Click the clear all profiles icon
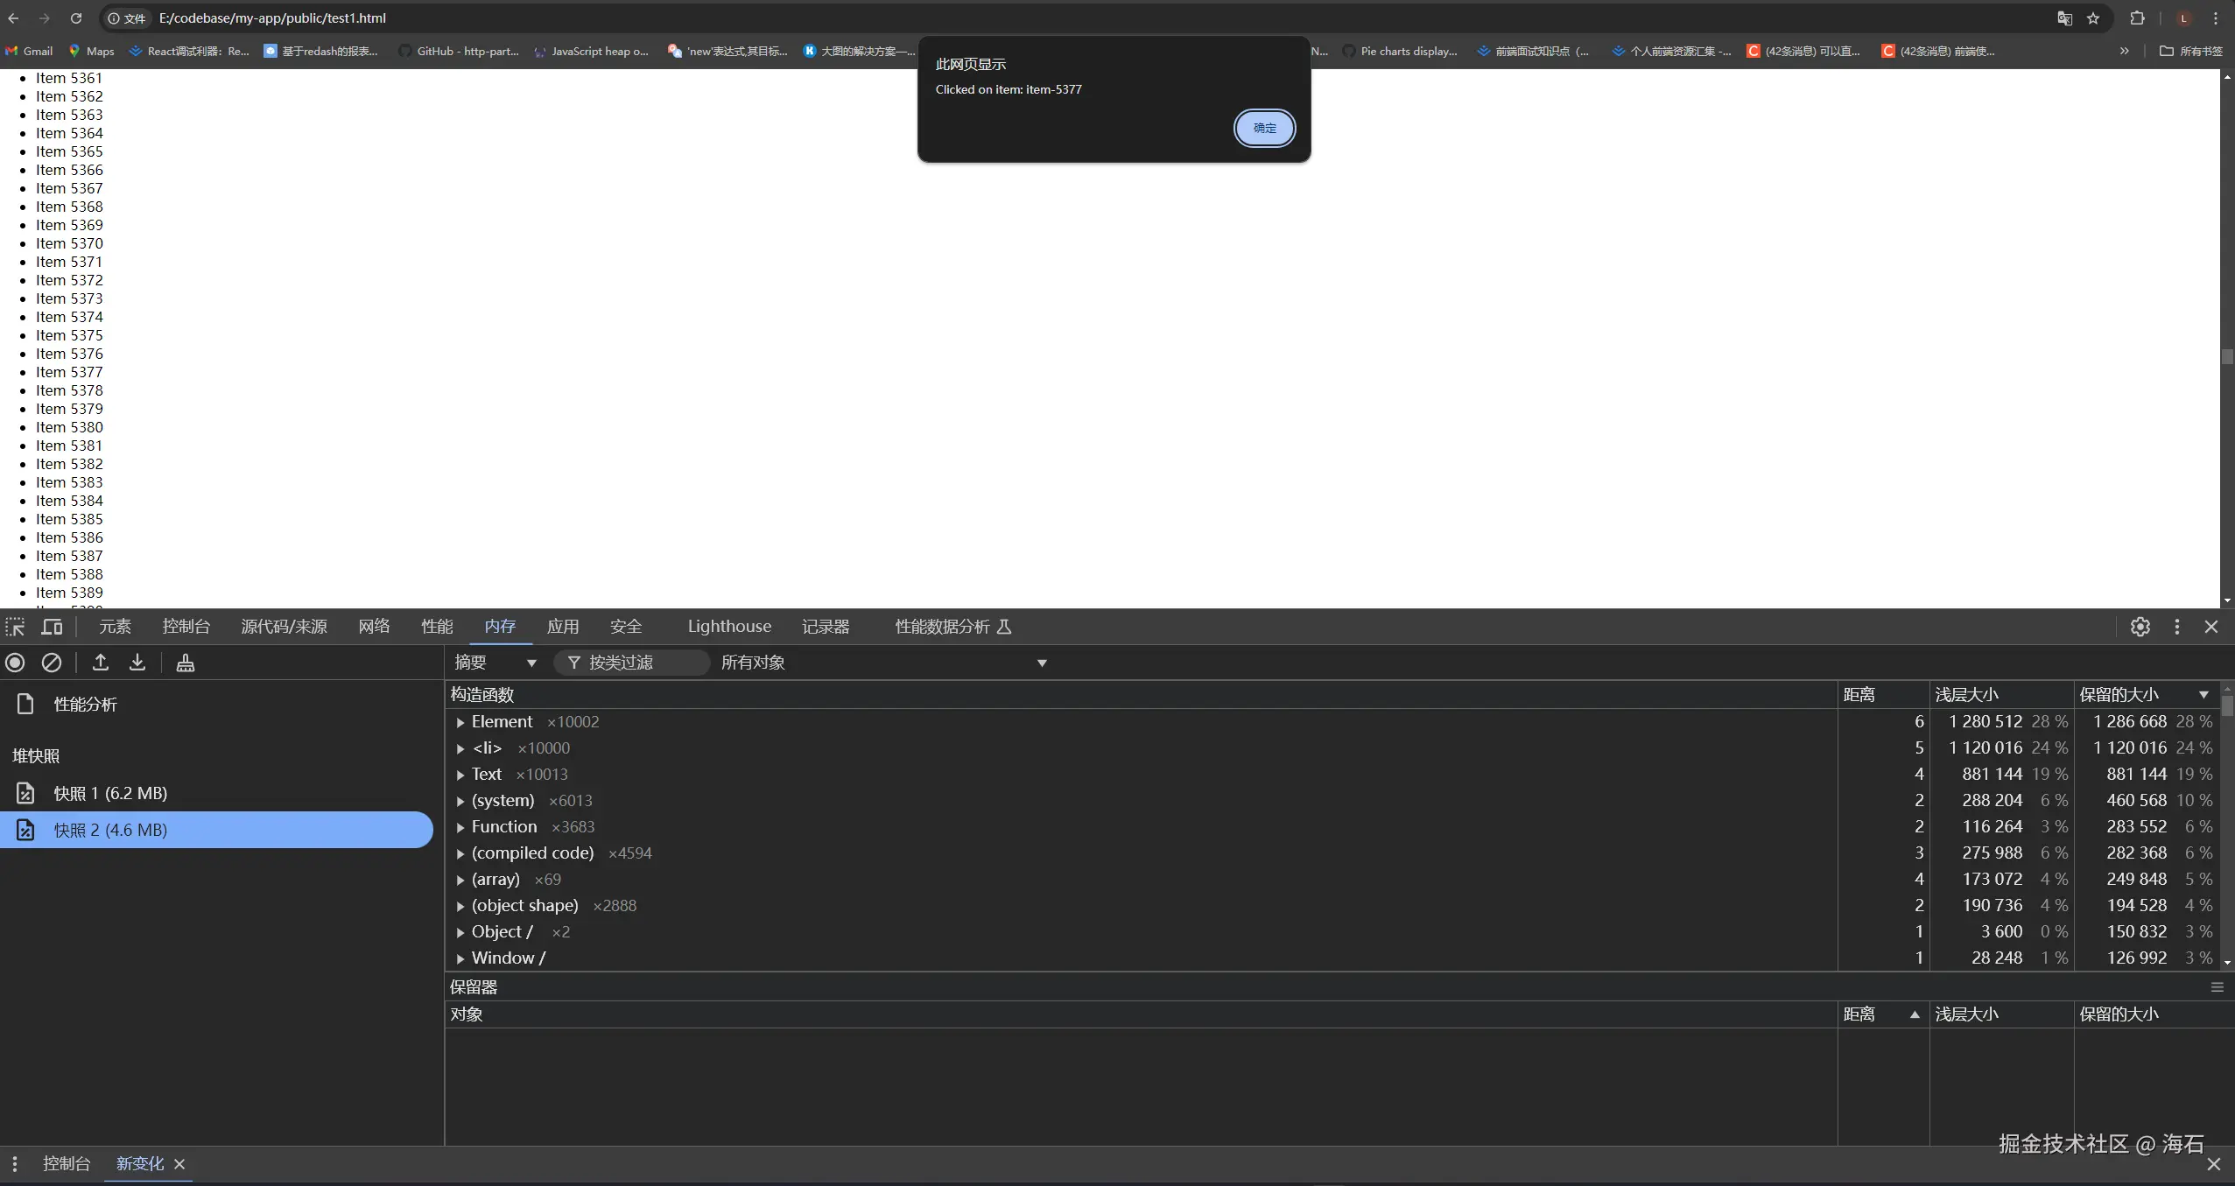2235x1186 pixels. (x=52, y=663)
